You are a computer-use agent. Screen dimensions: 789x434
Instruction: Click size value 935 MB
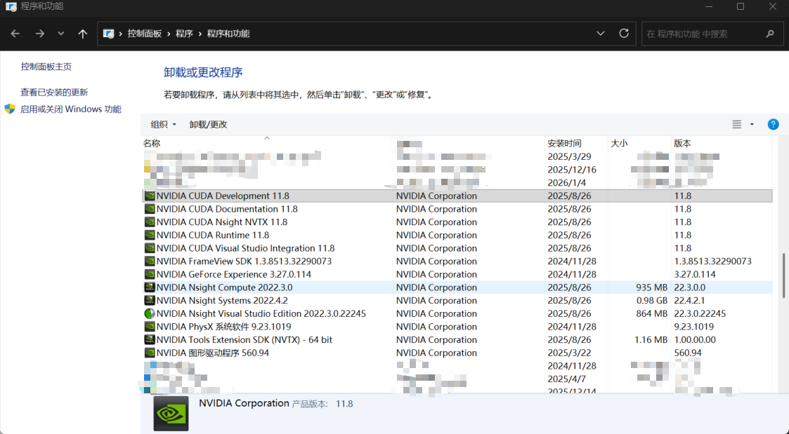click(651, 287)
